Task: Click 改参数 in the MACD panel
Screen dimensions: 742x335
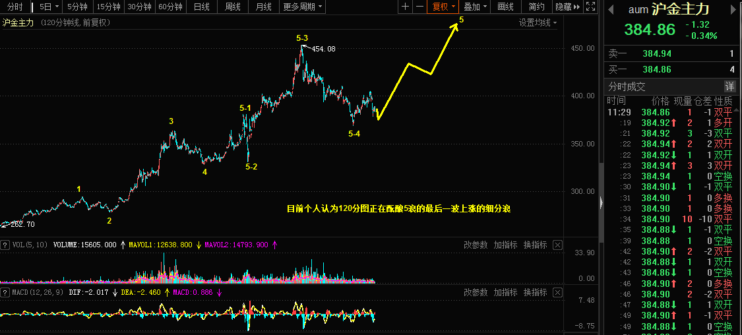Action: pos(476,293)
